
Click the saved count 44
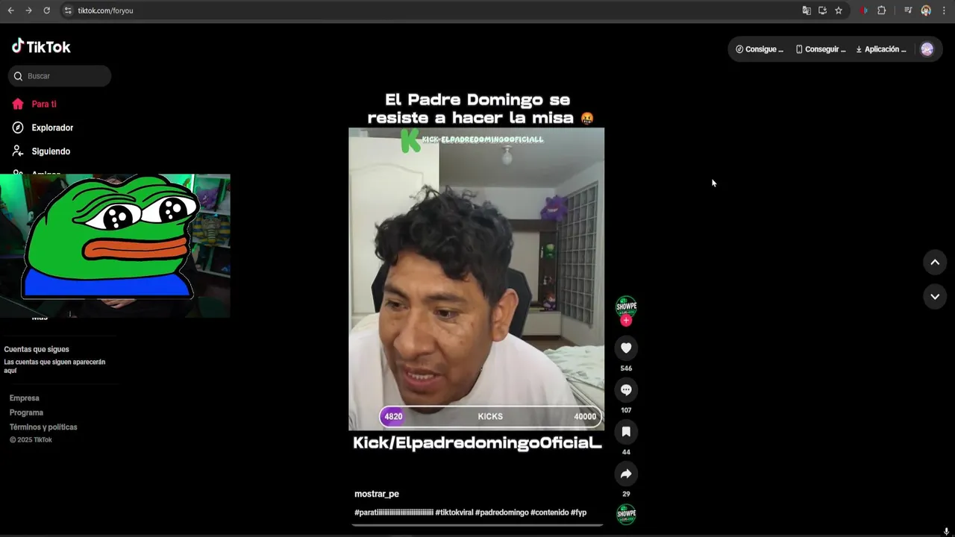click(x=626, y=452)
